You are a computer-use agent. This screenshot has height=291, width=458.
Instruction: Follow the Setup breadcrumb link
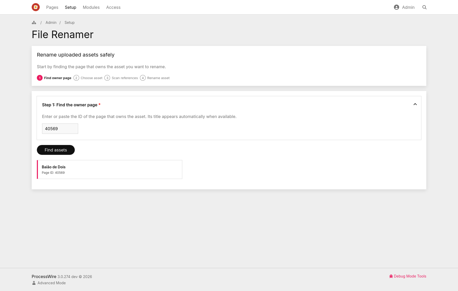70,23
